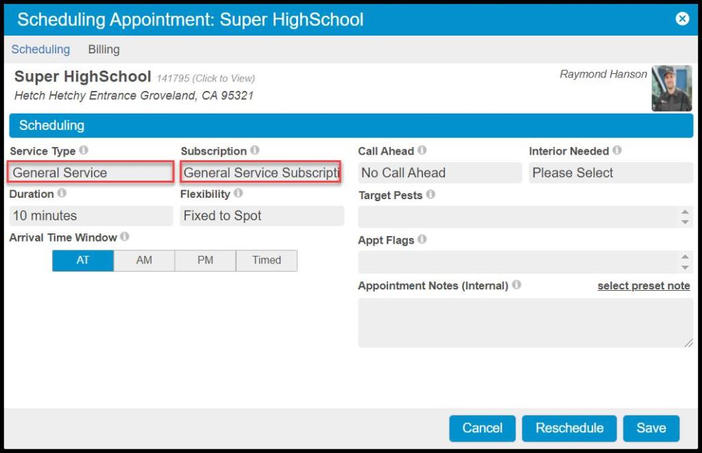Screen dimensions: 702x453
Task: Click the Flexibility info icon
Action: click(x=239, y=194)
